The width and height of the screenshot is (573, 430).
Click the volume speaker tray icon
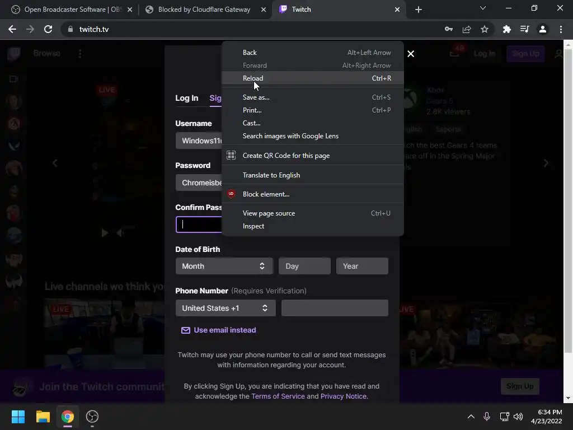click(x=518, y=417)
